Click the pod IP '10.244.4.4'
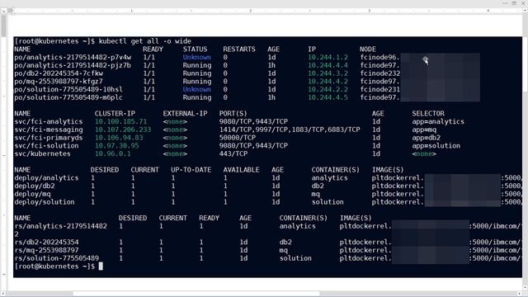The image size is (528, 297). pos(328,65)
